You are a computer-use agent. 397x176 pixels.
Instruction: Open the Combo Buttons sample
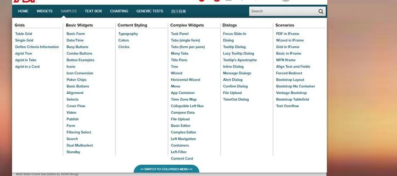click(x=79, y=53)
